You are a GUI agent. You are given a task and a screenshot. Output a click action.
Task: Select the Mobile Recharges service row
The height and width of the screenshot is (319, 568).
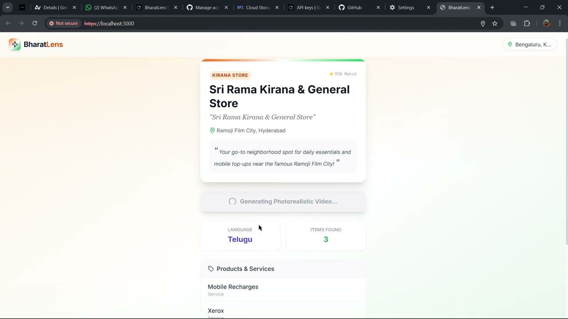[x=283, y=290]
